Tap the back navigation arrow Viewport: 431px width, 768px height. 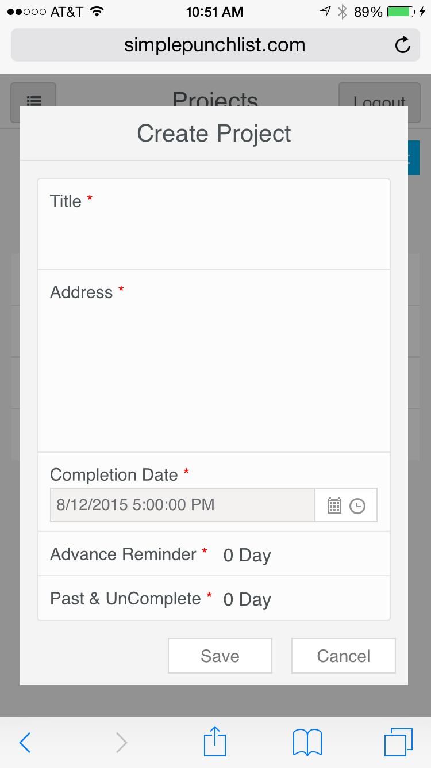[x=25, y=742]
